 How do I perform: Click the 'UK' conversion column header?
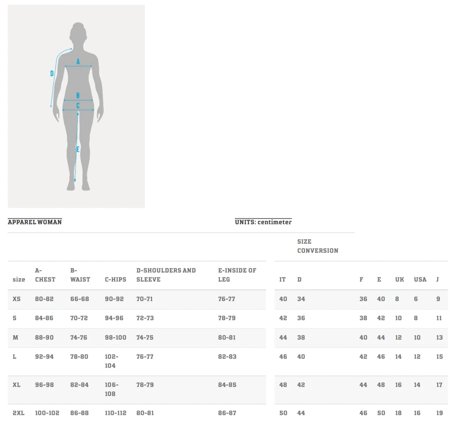[400, 279]
